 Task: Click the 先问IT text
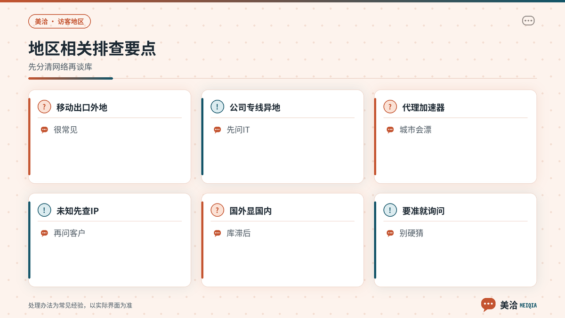(x=238, y=130)
